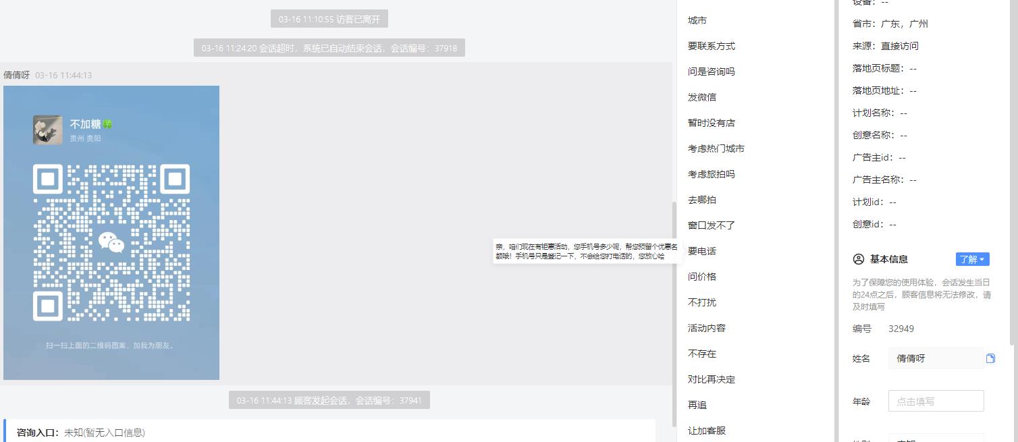Click the 广告主id line

[x=879, y=157]
